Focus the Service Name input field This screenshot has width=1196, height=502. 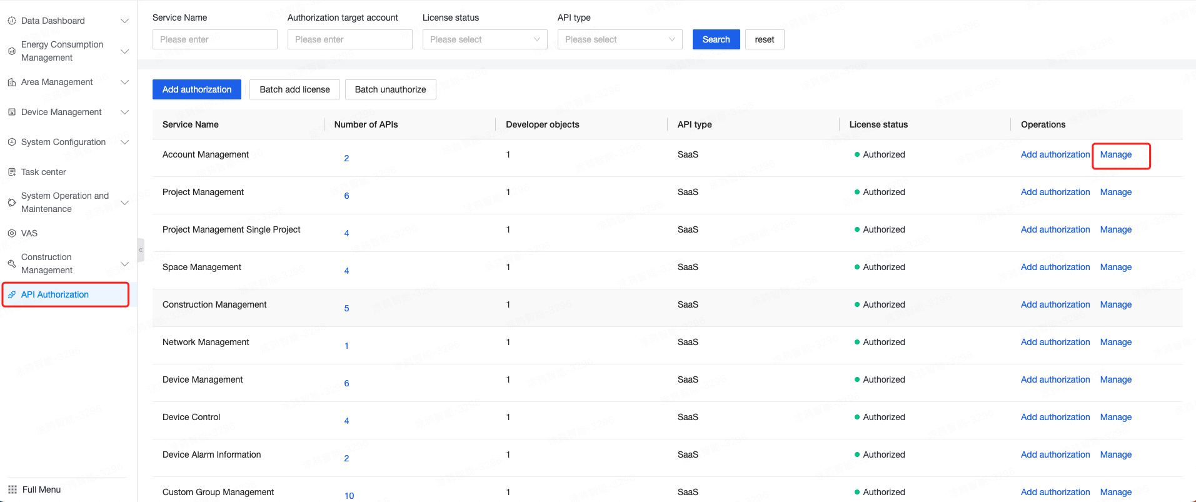click(214, 39)
